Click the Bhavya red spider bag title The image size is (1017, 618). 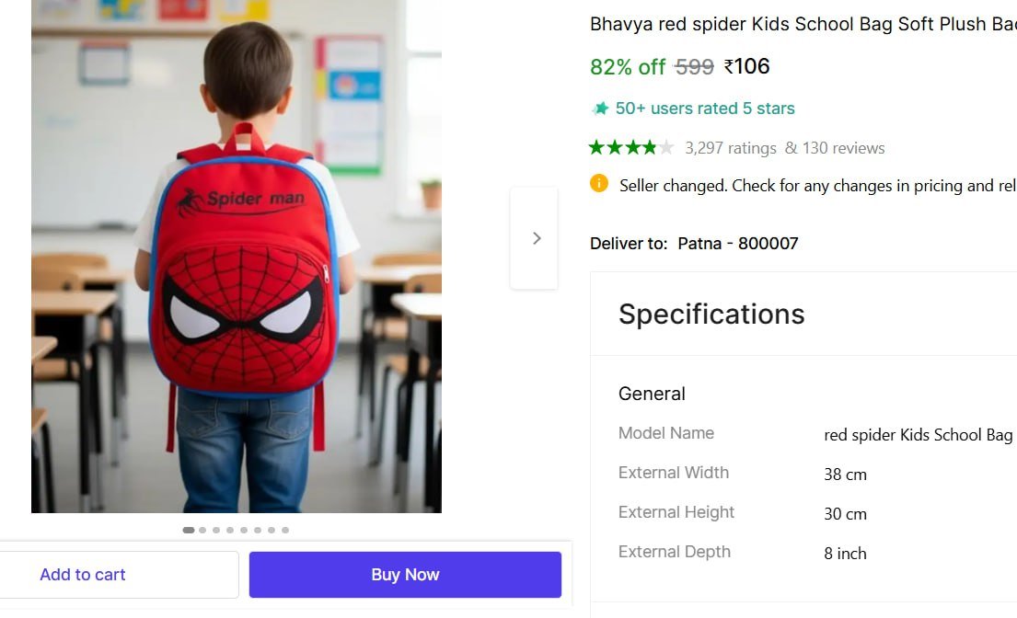coord(803,24)
